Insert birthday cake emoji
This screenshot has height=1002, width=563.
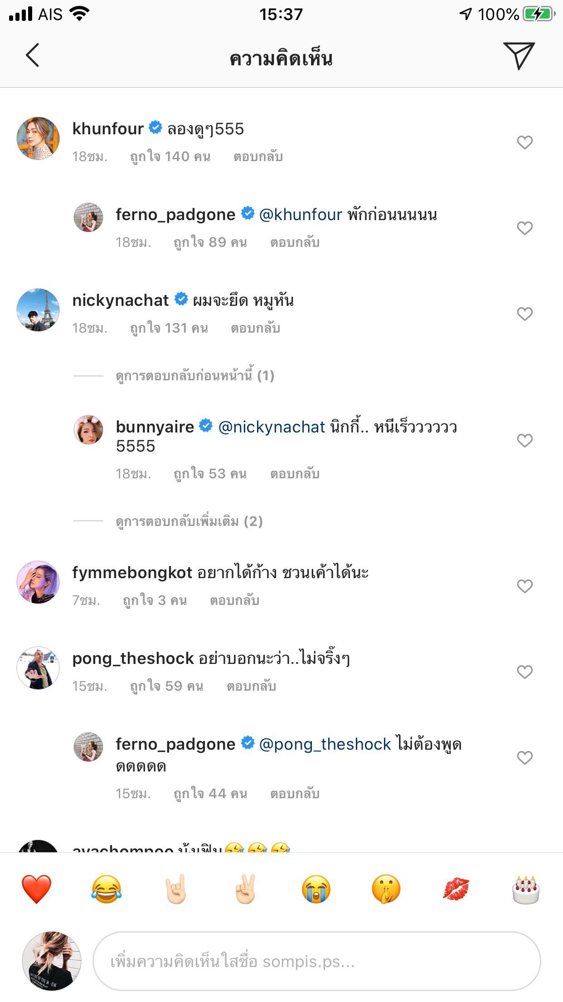(x=525, y=889)
